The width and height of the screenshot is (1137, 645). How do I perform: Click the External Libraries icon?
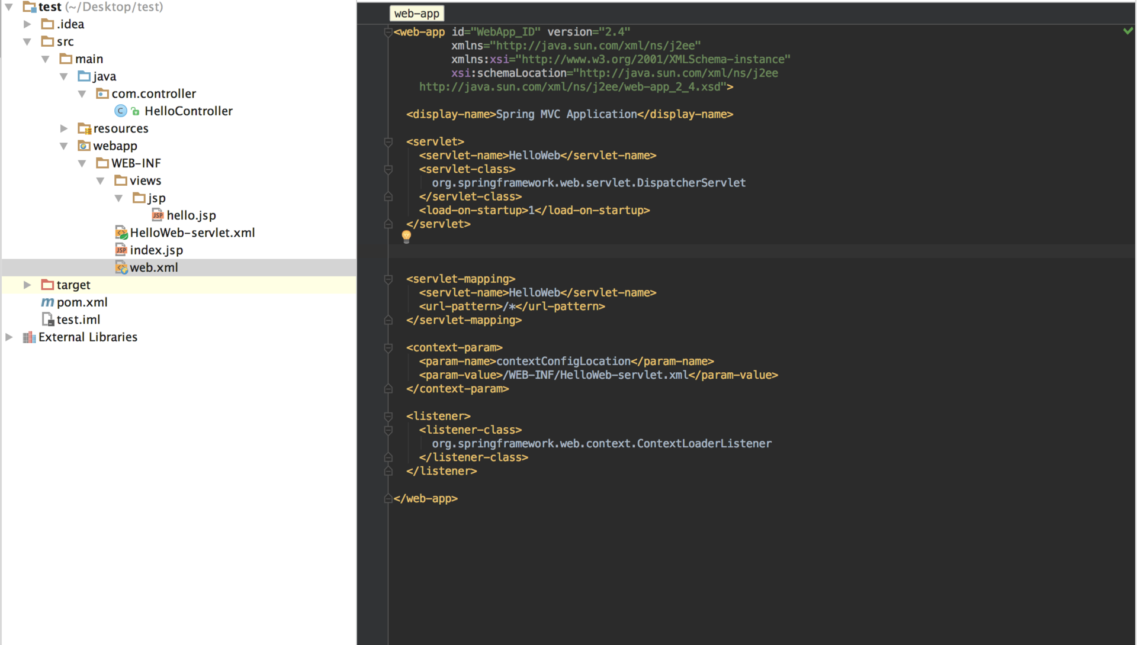click(29, 337)
